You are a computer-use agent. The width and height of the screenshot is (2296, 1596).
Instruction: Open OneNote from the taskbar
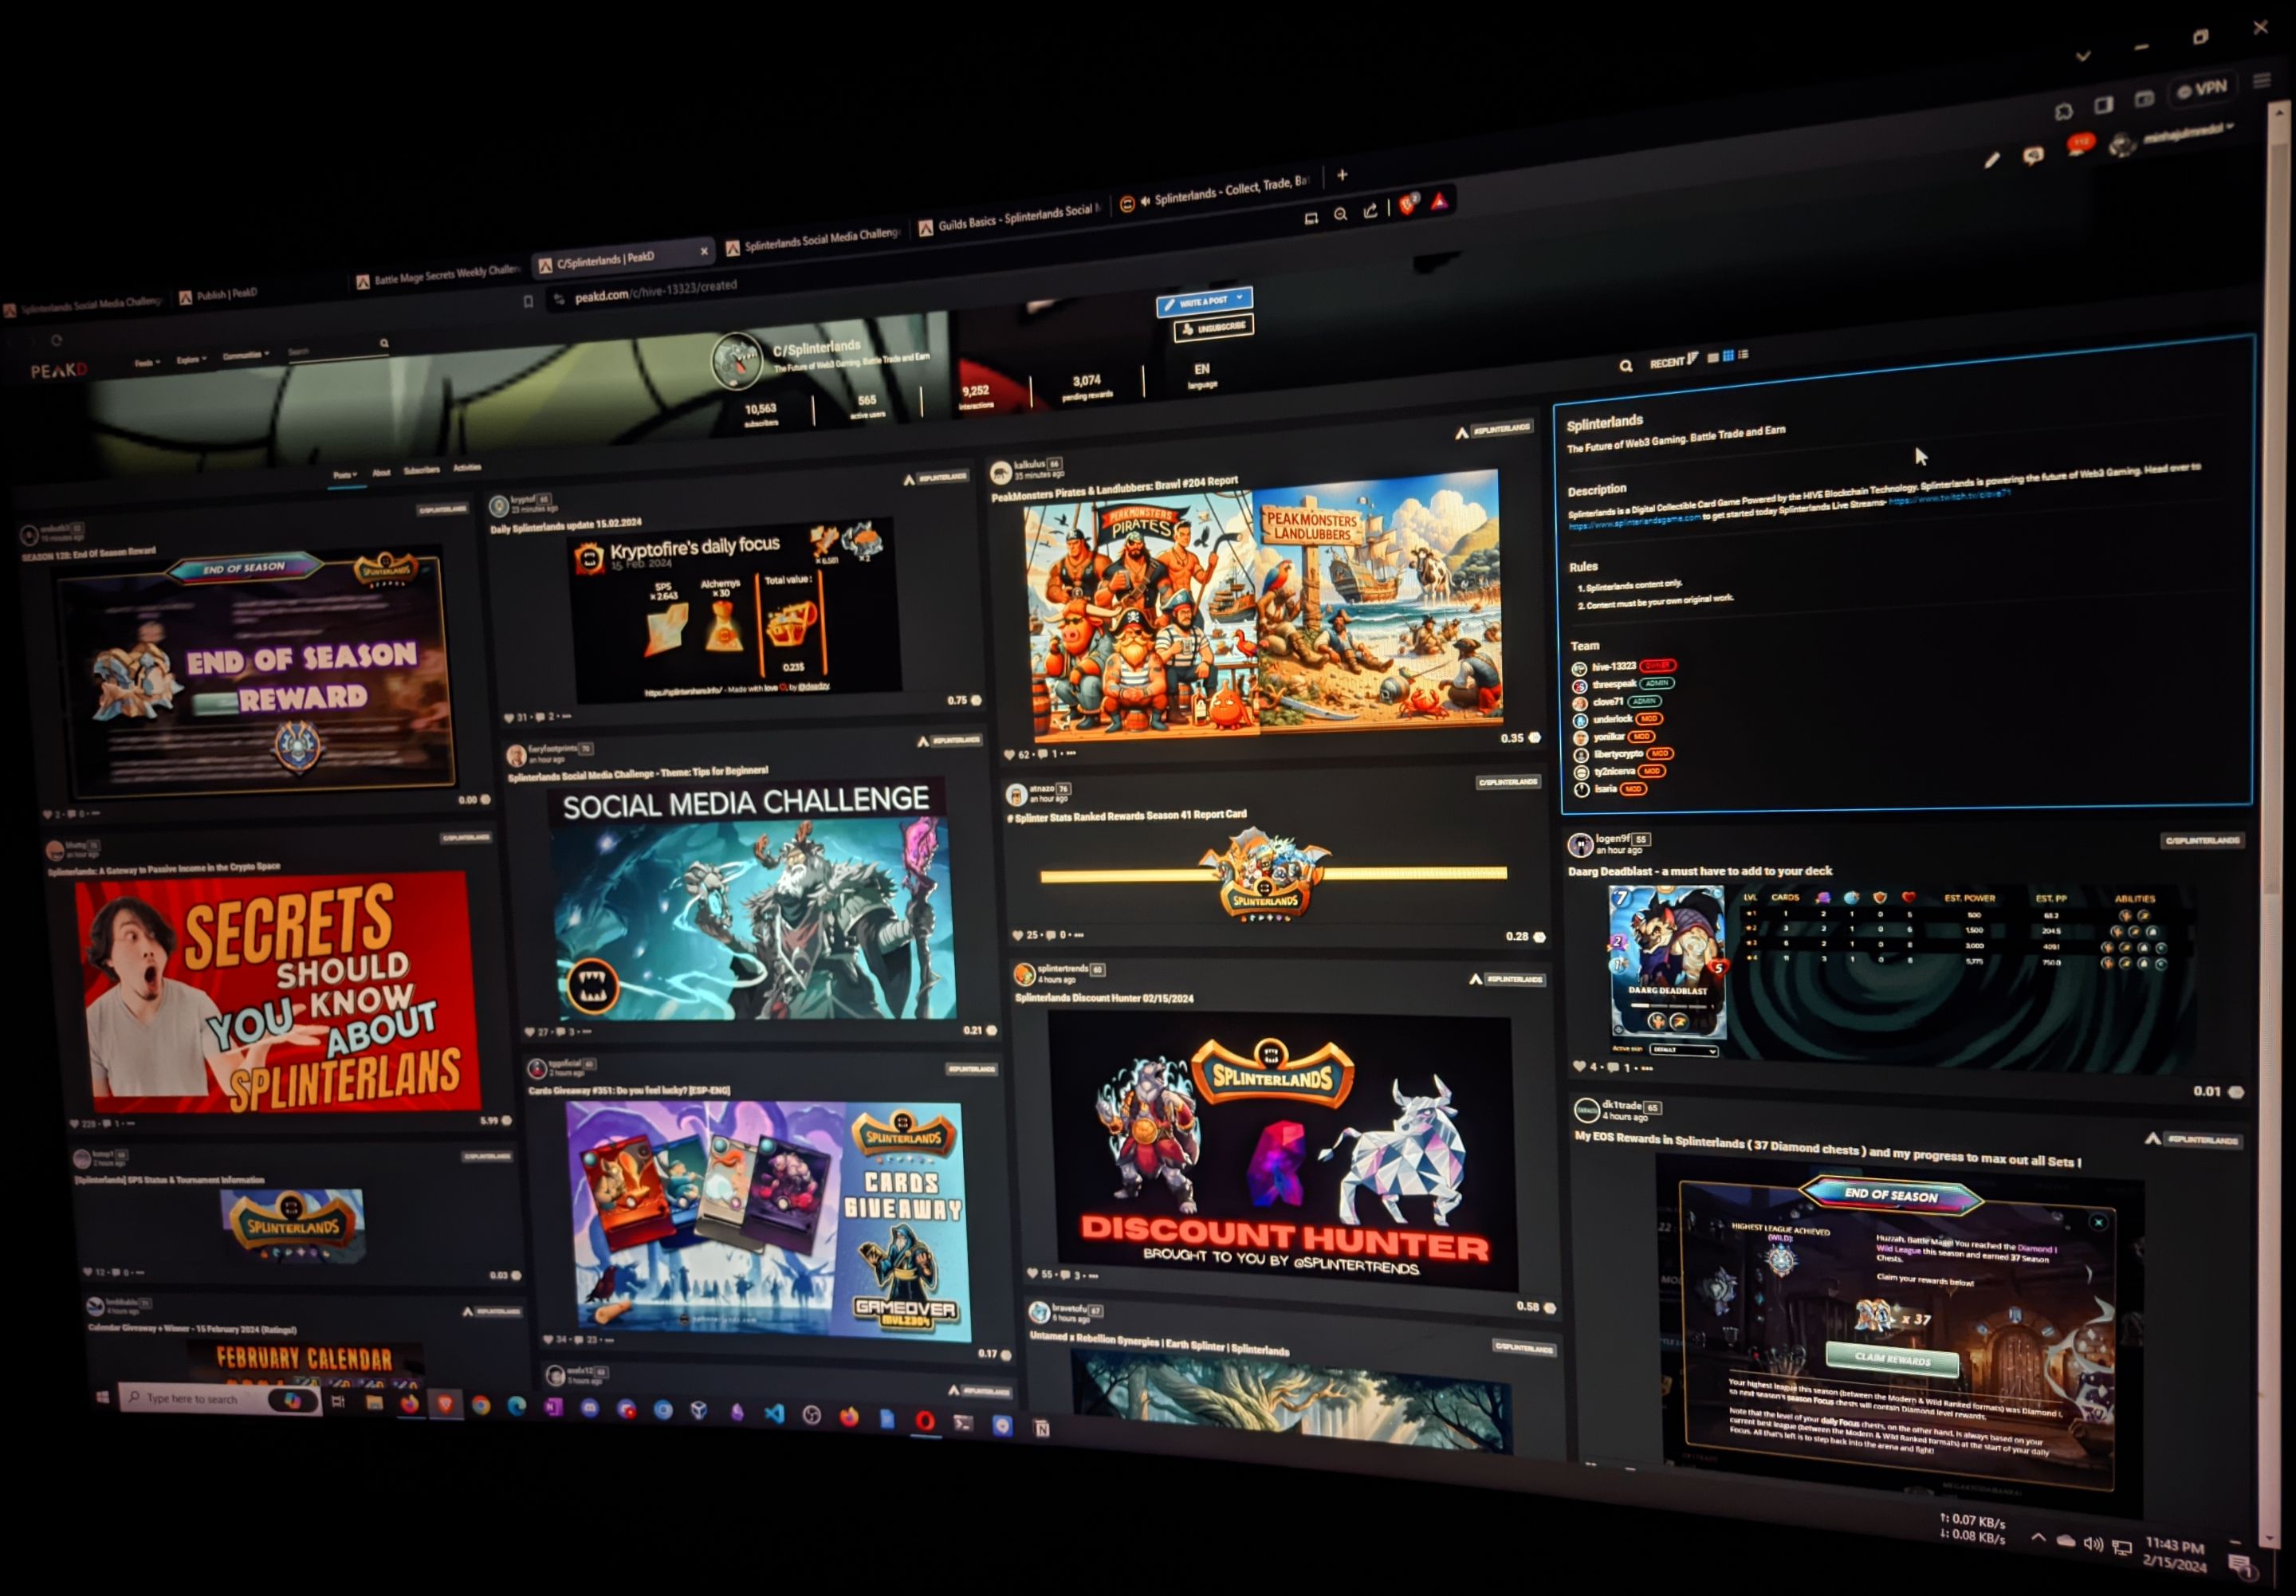click(x=553, y=1407)
